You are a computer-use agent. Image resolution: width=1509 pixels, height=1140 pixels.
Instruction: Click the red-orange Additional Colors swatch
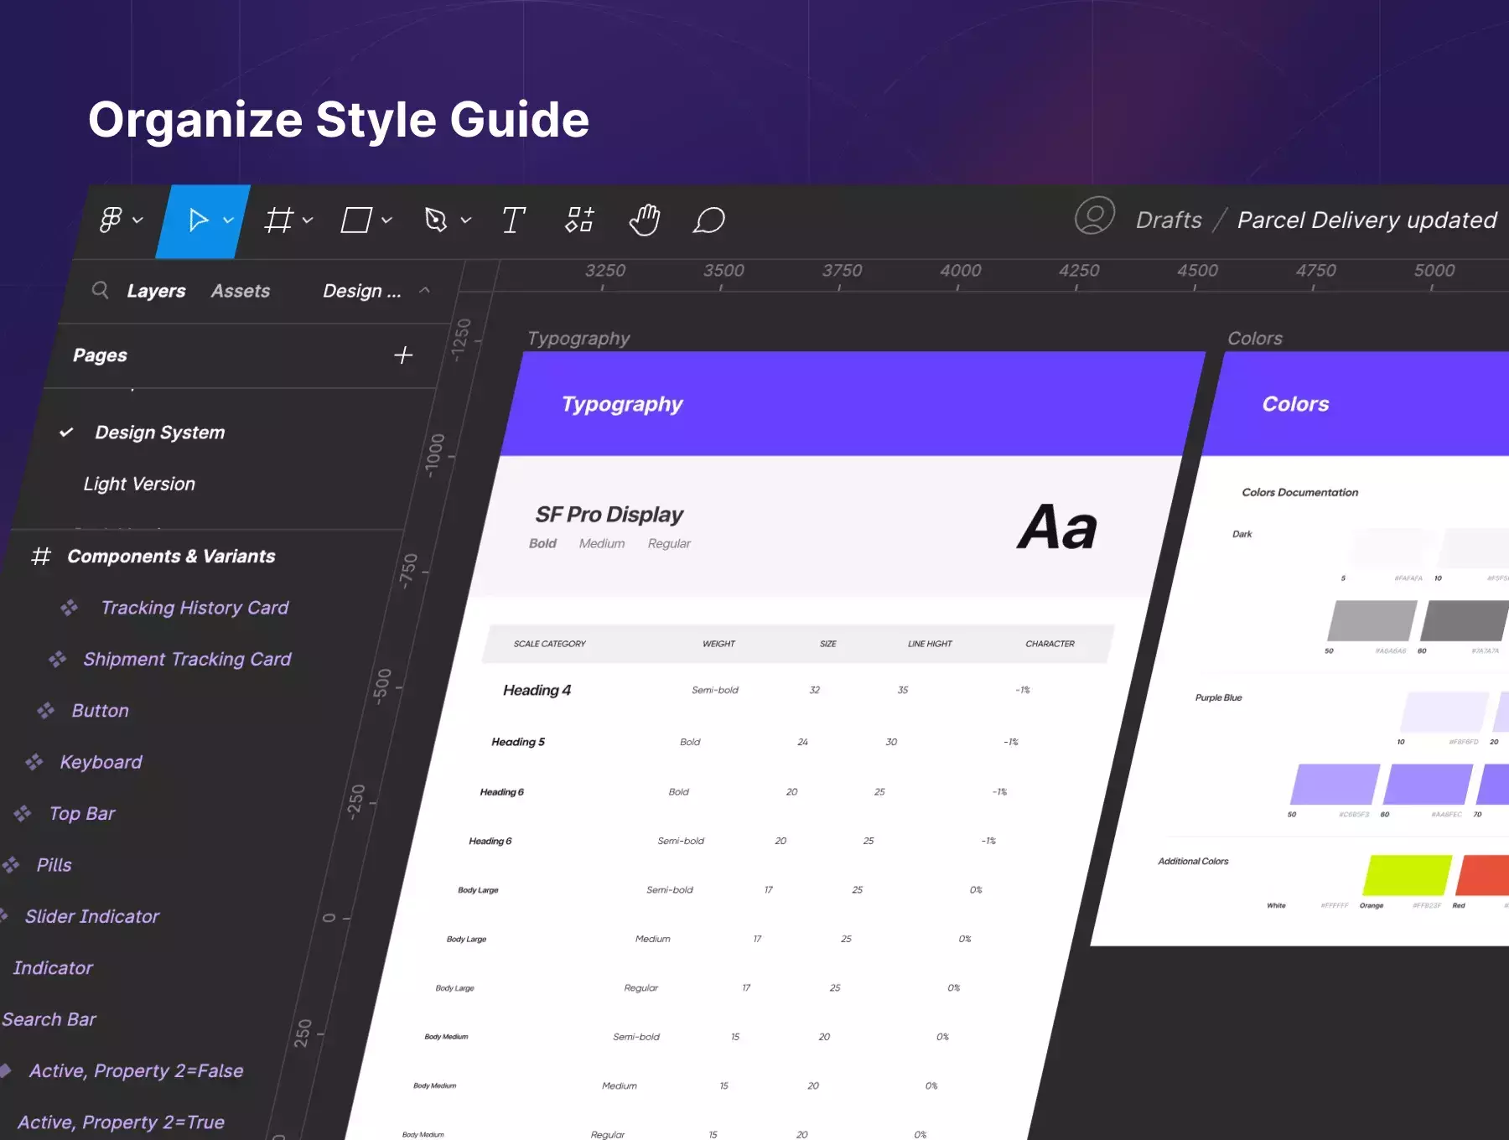click(1483, 875)
